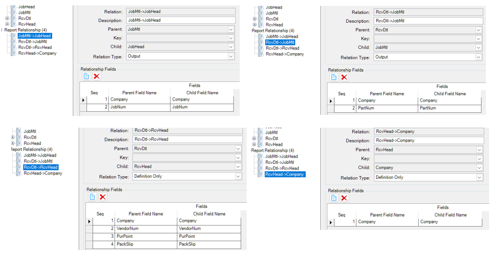Click the VendorNum child field cell
The height and width of the screenshot is (257, 496).
click(209, 229)
